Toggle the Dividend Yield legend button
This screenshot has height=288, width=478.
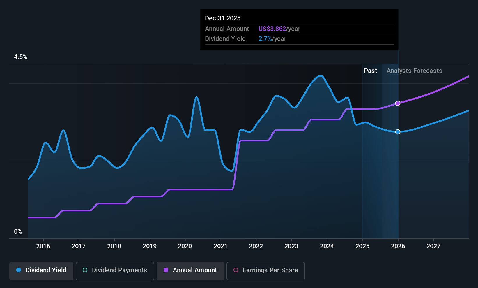click(41, 271)
